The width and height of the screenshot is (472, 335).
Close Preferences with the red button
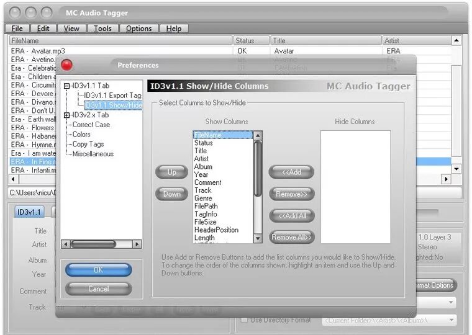click(66, 65)
